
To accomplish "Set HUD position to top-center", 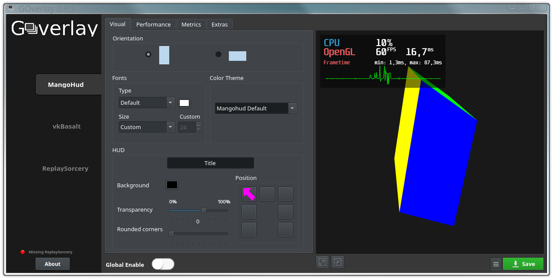I will pyautogui.click(x=267, y=194).
